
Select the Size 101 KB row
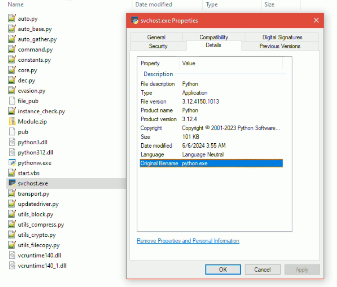[x=211, y=137]
